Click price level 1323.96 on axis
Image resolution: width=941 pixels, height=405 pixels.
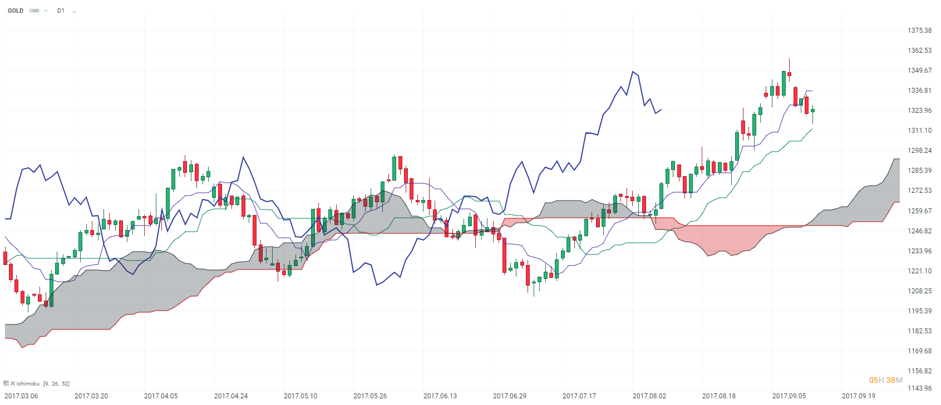click(919, 111)
